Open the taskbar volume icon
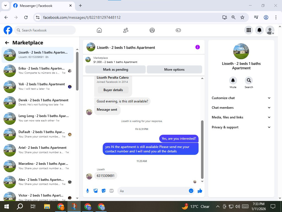 238,206
